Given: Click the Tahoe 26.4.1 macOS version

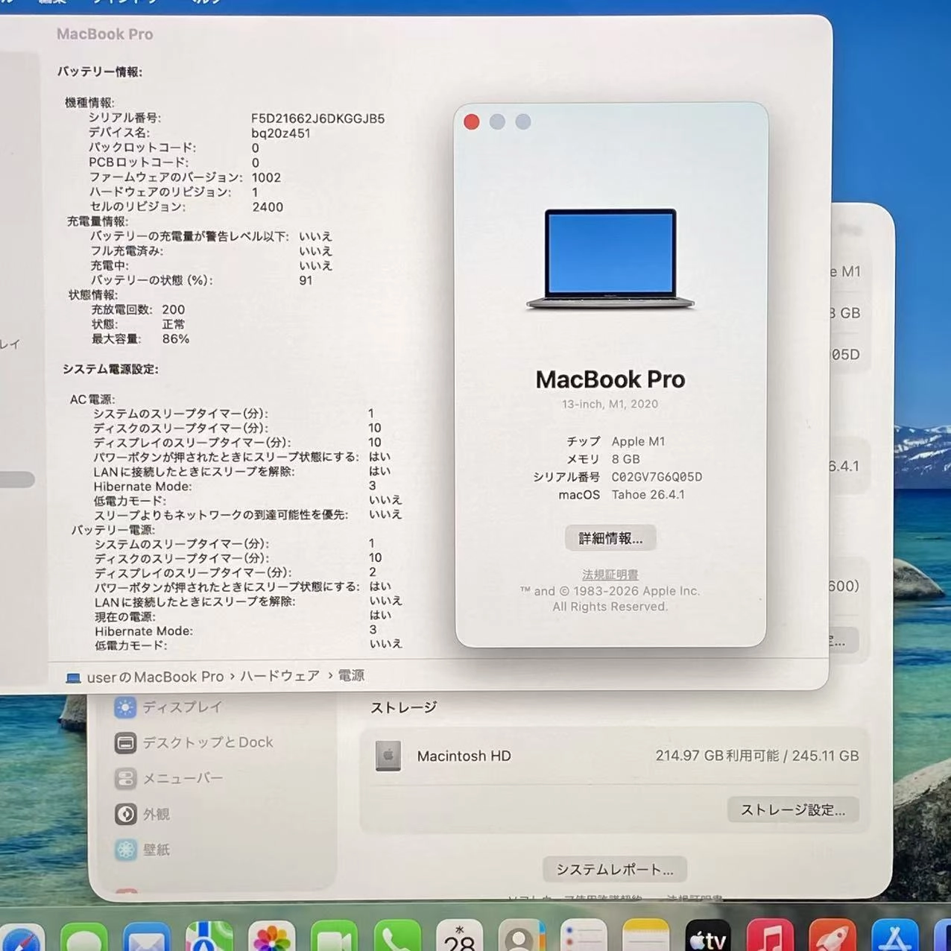Looking at the screenshot, I should [x=648, y=494].
